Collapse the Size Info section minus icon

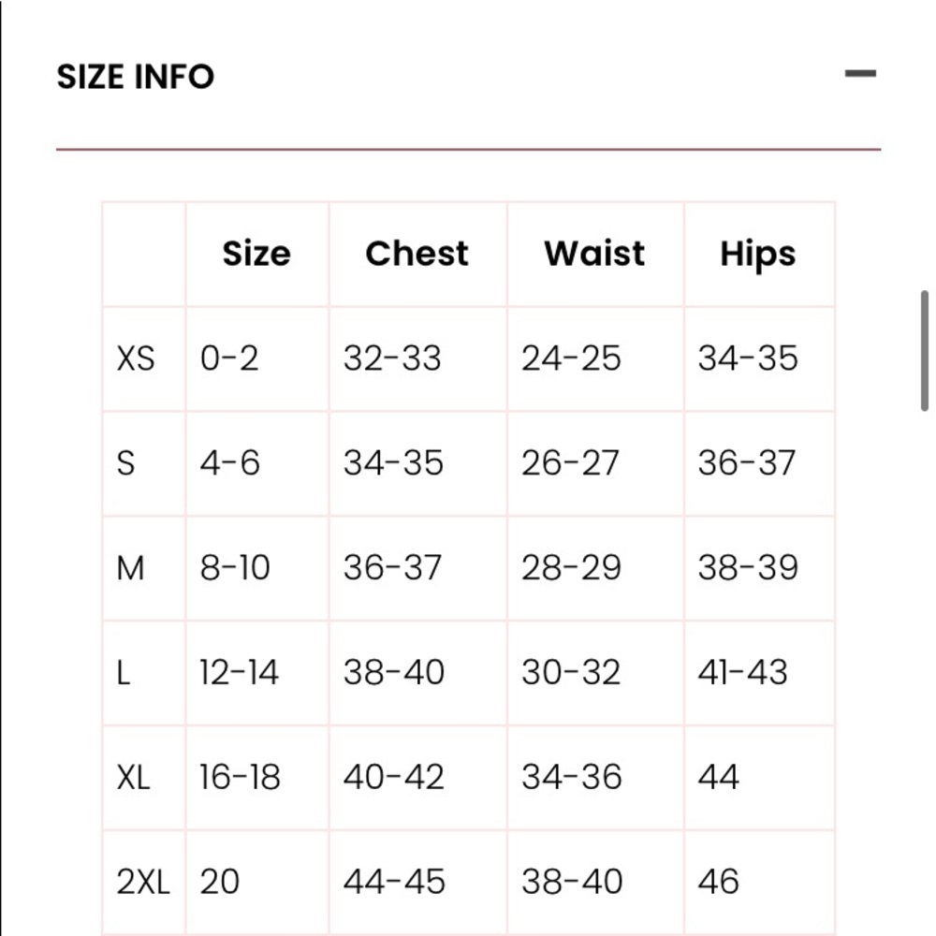pos(860,74)
